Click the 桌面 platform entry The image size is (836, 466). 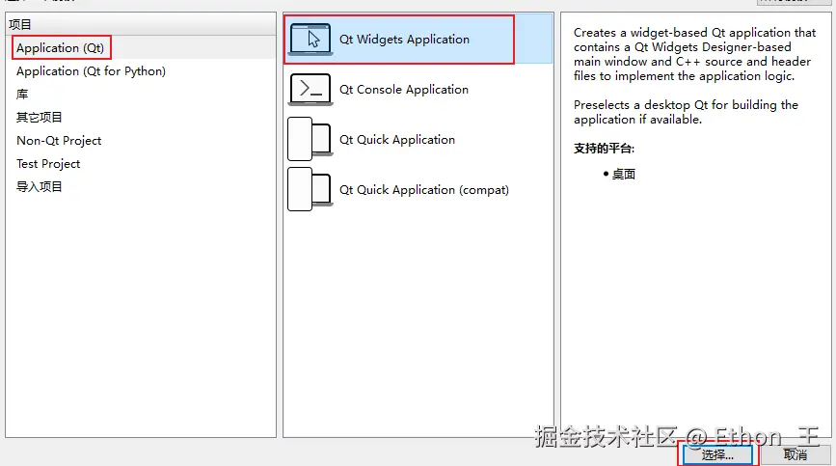click(623, 175)
